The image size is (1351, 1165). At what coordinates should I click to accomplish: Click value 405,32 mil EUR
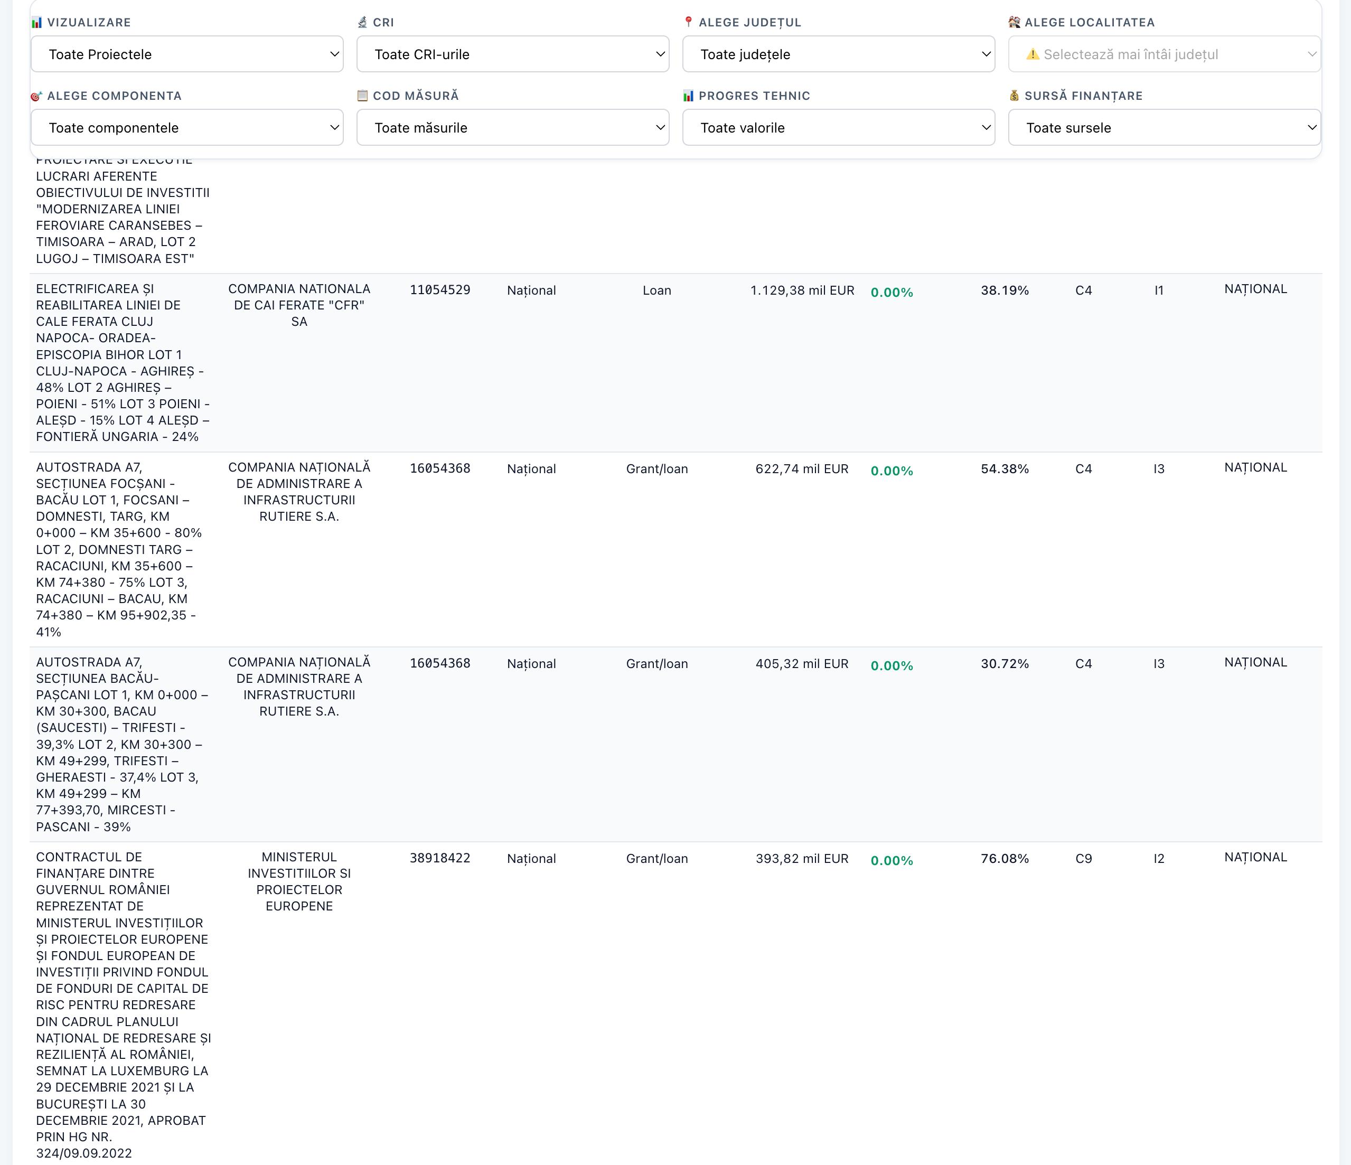coord(802,664)
